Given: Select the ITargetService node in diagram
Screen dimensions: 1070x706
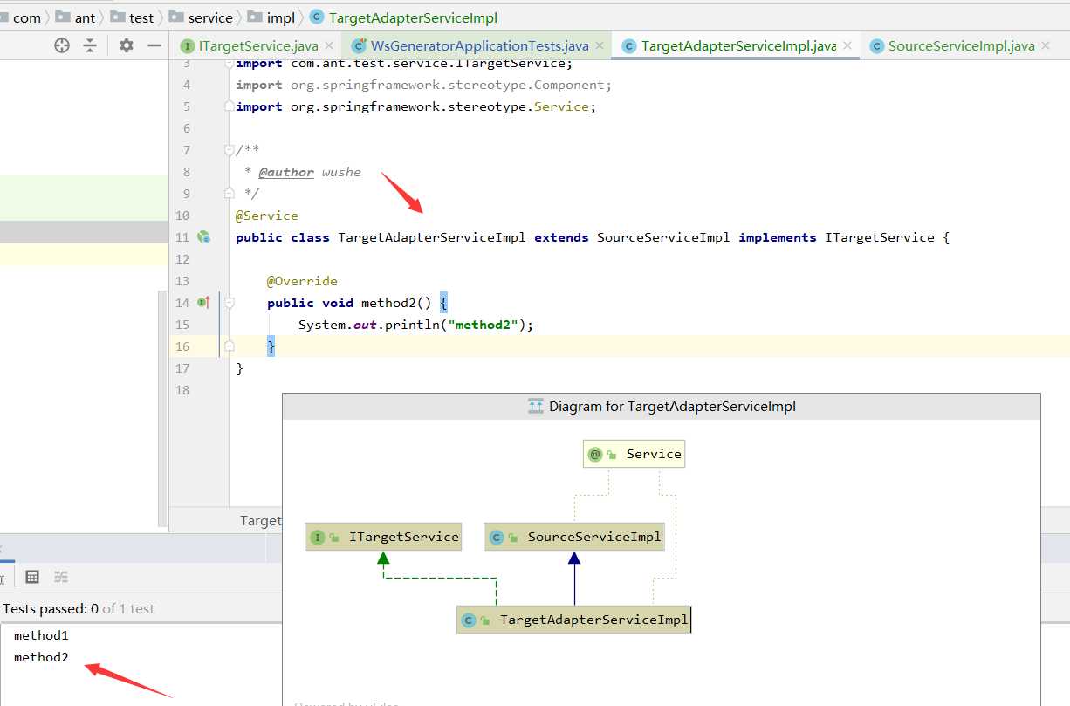Looking at the screenshot, I should [x=382, y=537].
